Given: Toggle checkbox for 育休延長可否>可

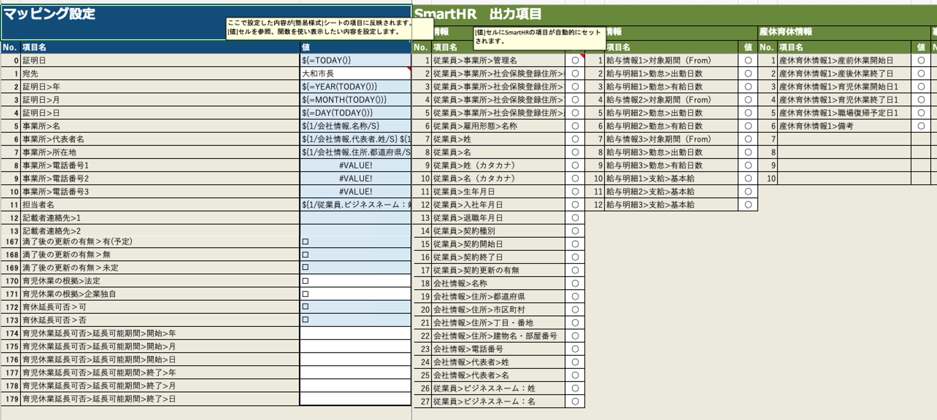Looking at the screenshot, I should coord(305,307).
